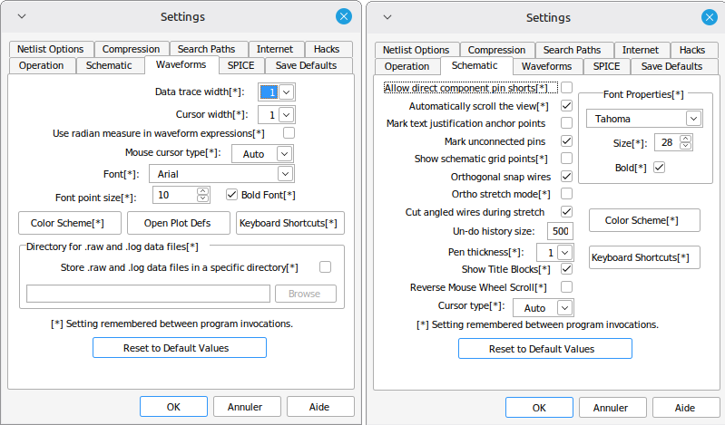Close the left Settings dialog with X icon
The width and height of the screenshot is (725, 425).
343,16
